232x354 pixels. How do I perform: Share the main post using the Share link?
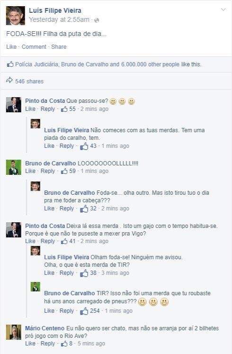click(59, 47)
